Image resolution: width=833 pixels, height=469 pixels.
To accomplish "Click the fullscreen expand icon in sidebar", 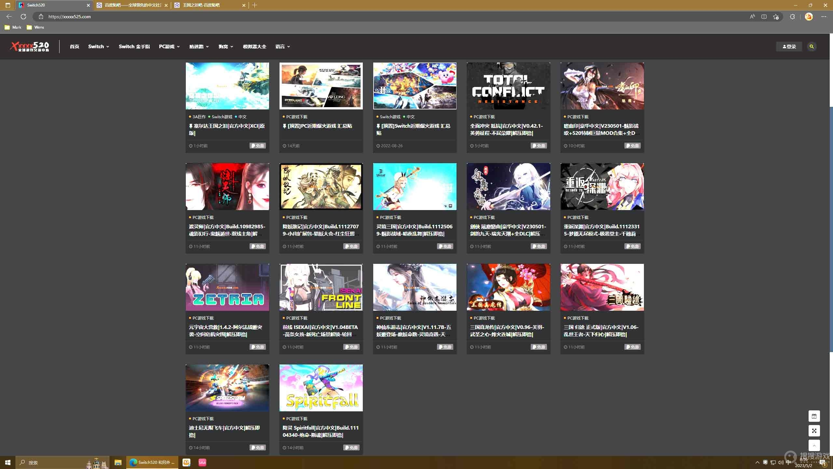I will pos(814,431).
